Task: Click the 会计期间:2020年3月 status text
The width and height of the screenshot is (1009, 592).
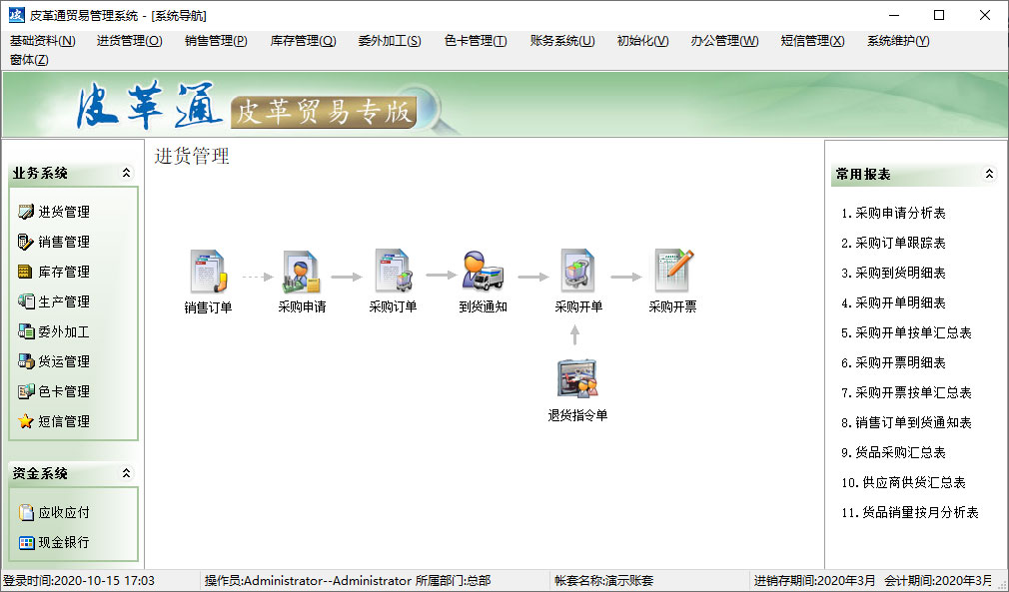Action: tap(938, 581)
